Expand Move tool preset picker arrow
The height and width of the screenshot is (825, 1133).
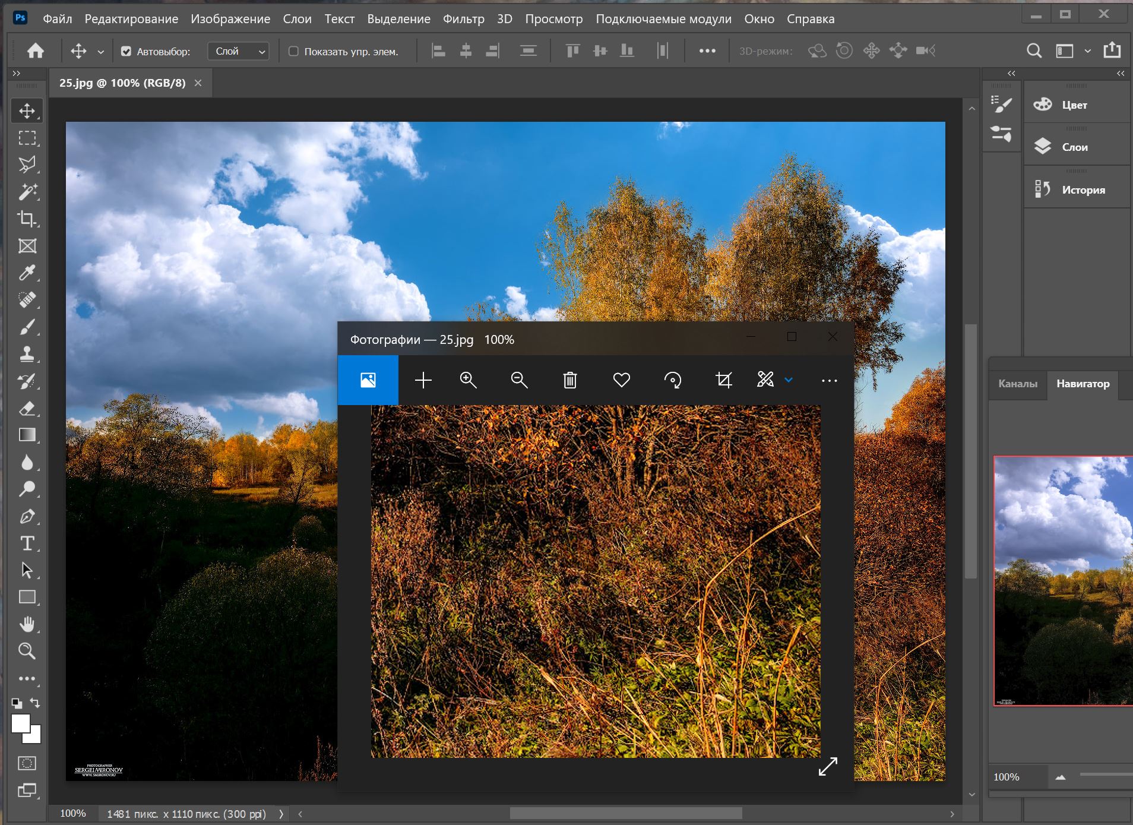click(101, 52)
